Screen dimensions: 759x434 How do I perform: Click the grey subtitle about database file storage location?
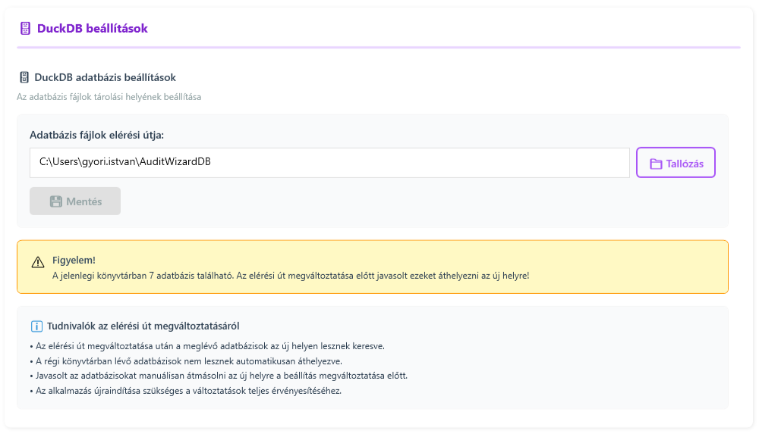click(109, 97)
